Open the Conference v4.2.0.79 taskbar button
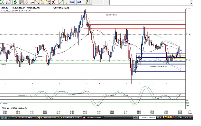 coord(70,118)
